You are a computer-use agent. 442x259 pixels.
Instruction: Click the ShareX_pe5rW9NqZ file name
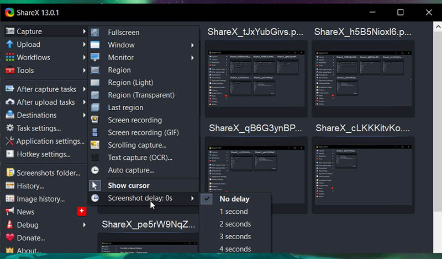click(x=148, y=224)
